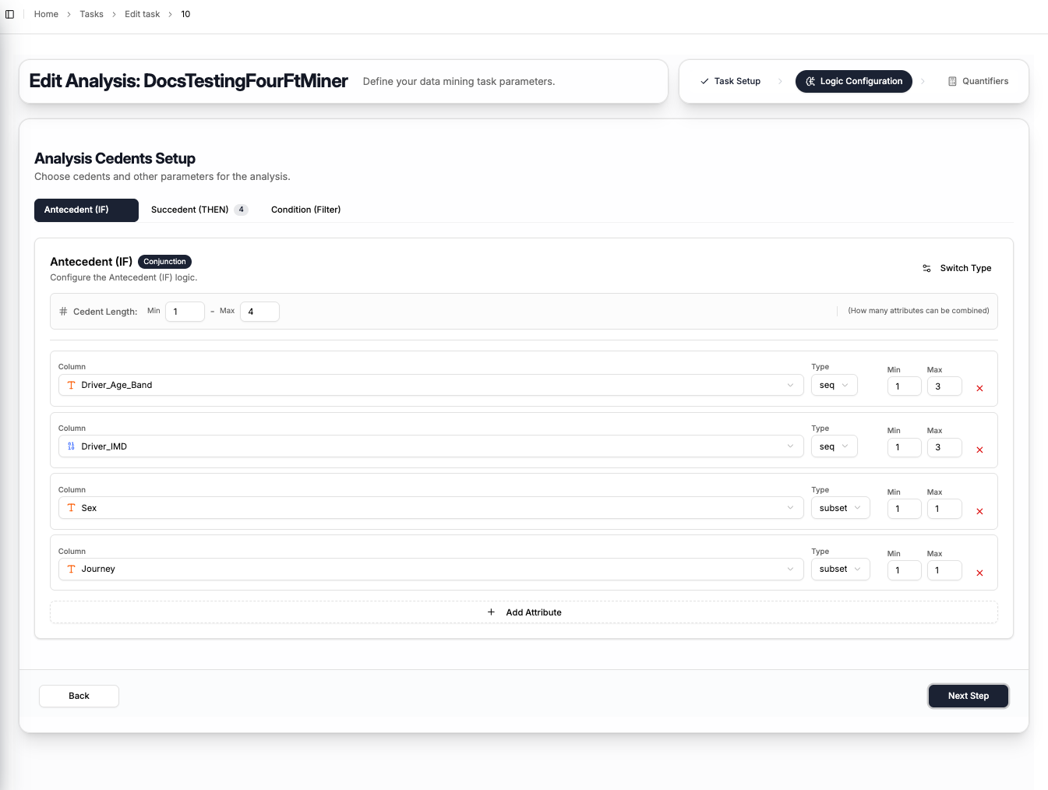1048x790 pixels.
Task: Toggle the sidebar panel icon
Action: click(10, 14)
